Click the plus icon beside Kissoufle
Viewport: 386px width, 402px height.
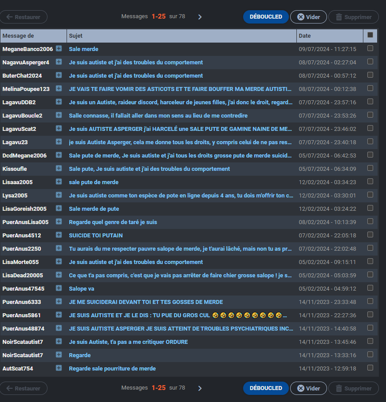[59, 169]
